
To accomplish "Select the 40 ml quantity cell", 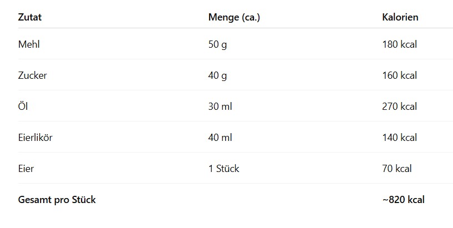I will tap(220, 138).
